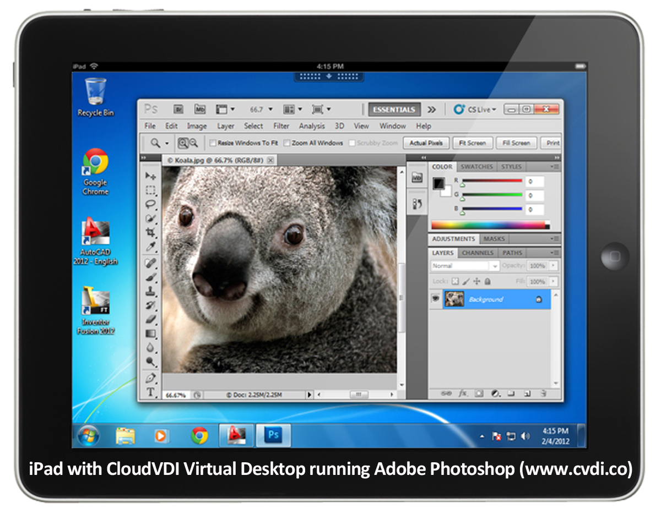Create a new layer group
This screenshot has height=514, width=661.
pyautogui.click(x=511, y=393)
